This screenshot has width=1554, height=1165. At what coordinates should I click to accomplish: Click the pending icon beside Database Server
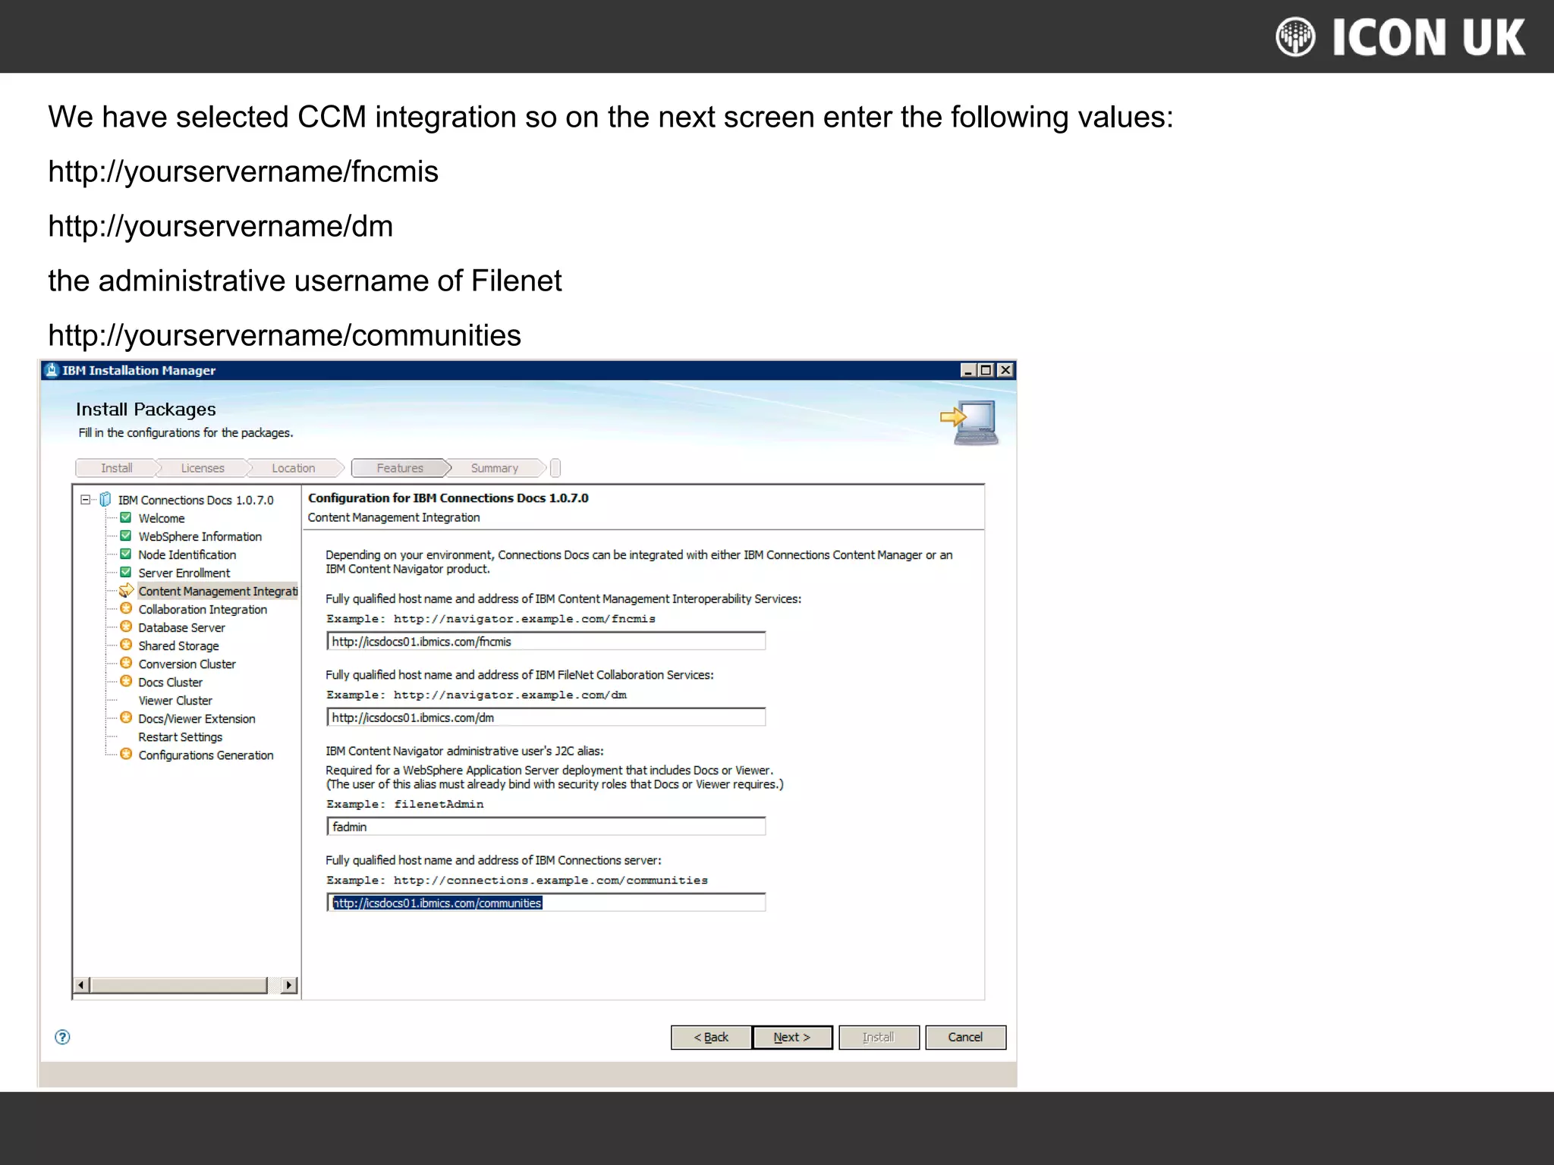[x=126, y=626]
